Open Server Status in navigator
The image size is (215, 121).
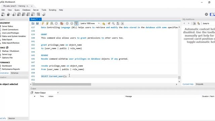click(x=7, y=26)
